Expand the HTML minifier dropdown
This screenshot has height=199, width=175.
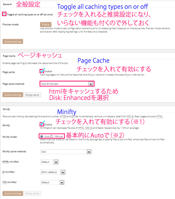coord(56,162)
